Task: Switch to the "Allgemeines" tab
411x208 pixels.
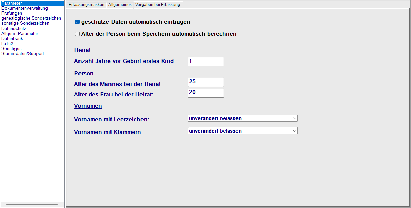Action: [120, 5]
